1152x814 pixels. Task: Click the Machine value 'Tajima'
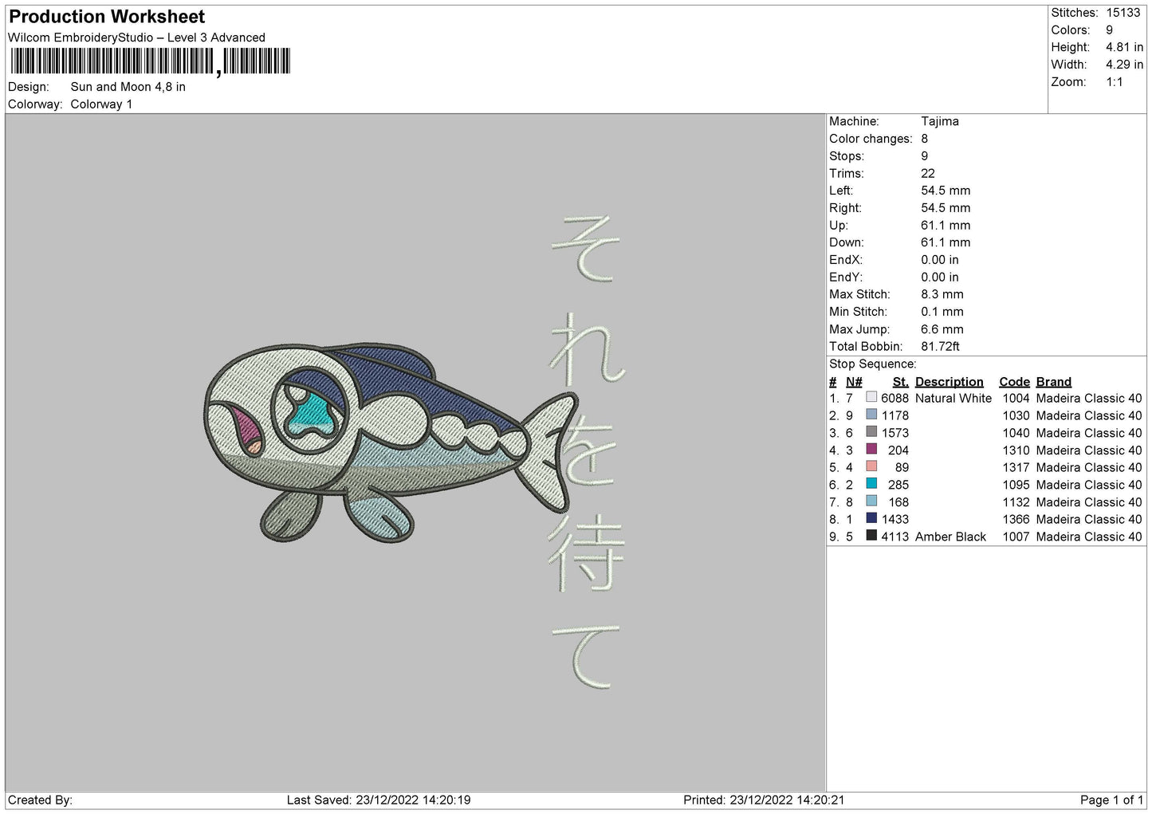pos(940,121)
